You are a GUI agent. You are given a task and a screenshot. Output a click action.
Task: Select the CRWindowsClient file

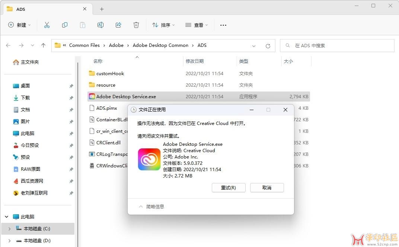click(108, 166)
